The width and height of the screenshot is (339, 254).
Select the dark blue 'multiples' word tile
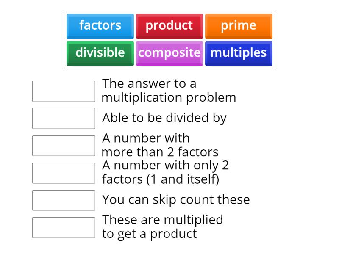coord(239,53)
